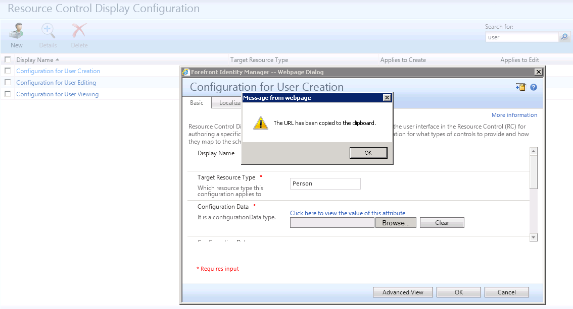Check the Configuration for User Viewing checkbox

tap(8, 94)
